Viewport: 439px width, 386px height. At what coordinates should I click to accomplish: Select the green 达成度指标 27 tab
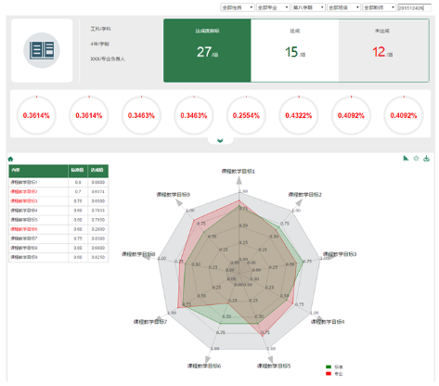[x=207, y=50]
